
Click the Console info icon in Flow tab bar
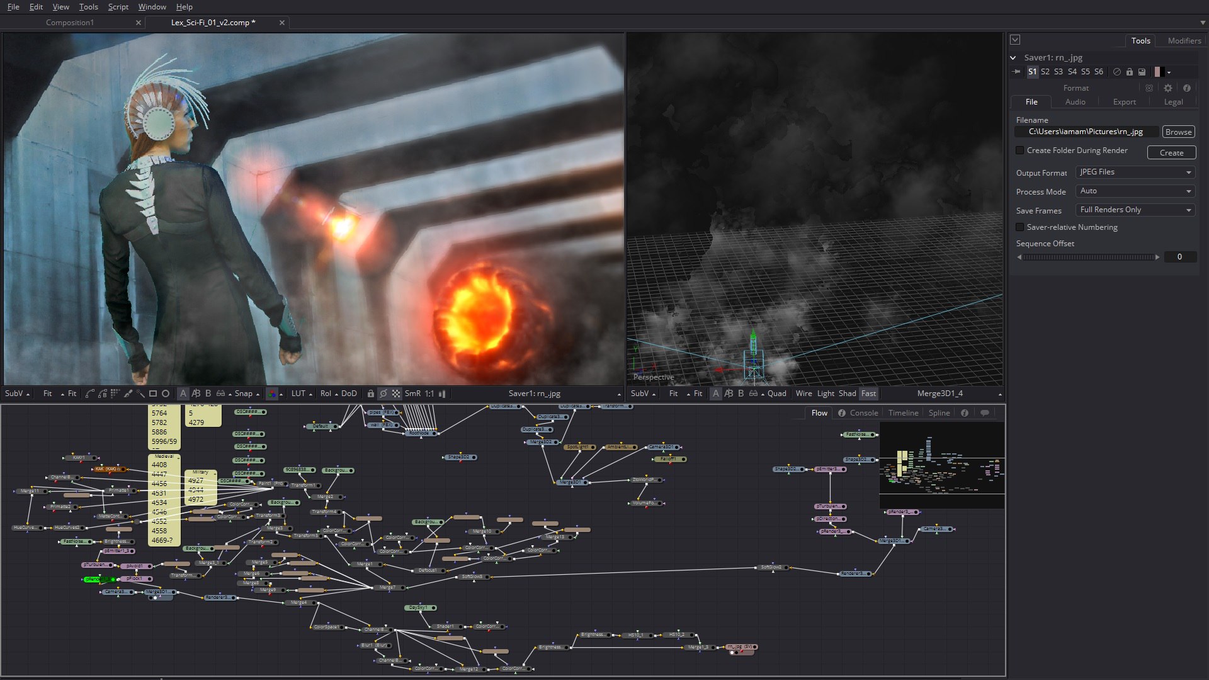[842, 413]
